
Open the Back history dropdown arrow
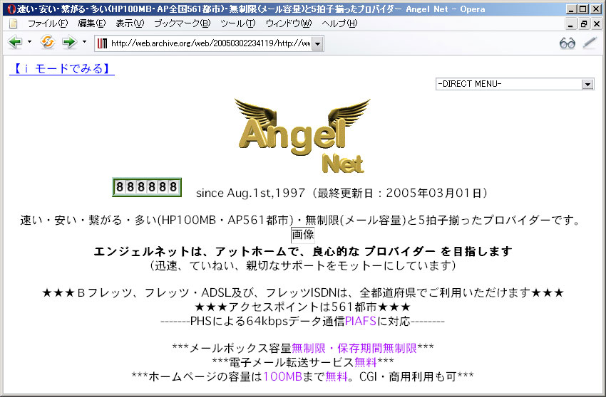pos(29,43)
